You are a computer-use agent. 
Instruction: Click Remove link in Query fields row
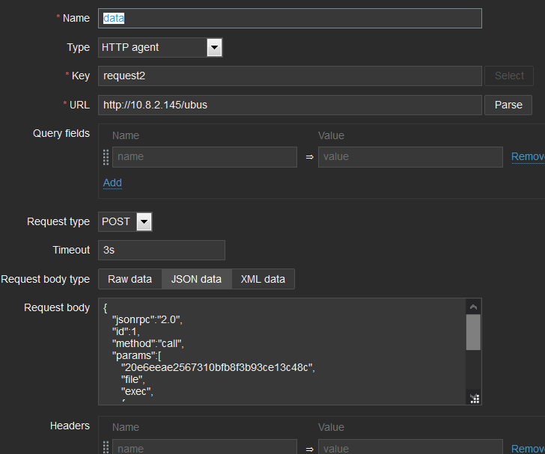click(x=528, y=157)
